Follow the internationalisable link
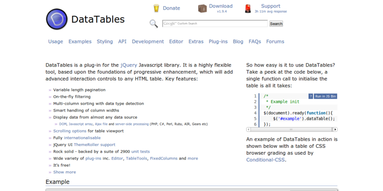The image size is (383, 191). pyautogui.click(x=82, y=138)
